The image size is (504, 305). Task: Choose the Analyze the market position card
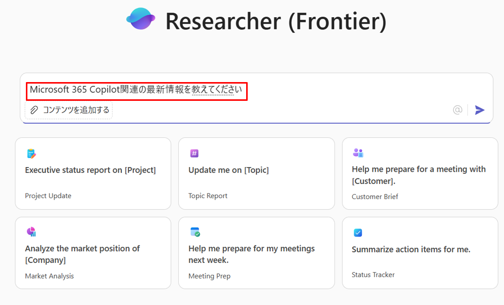point(93,253)
